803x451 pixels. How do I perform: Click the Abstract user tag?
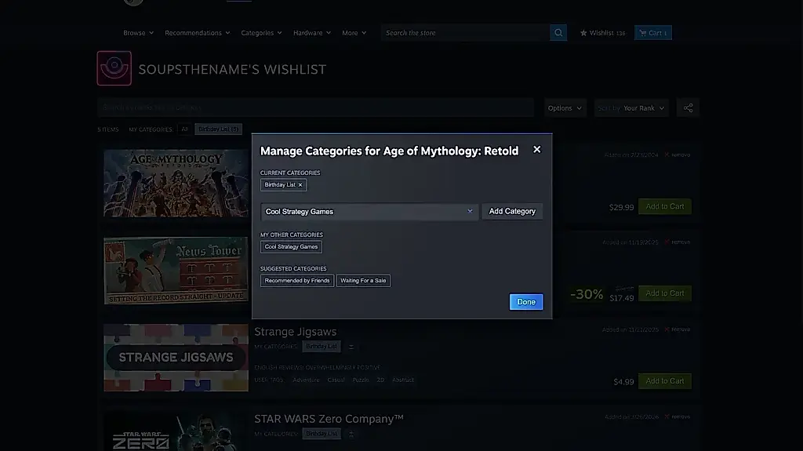[403, 380]
